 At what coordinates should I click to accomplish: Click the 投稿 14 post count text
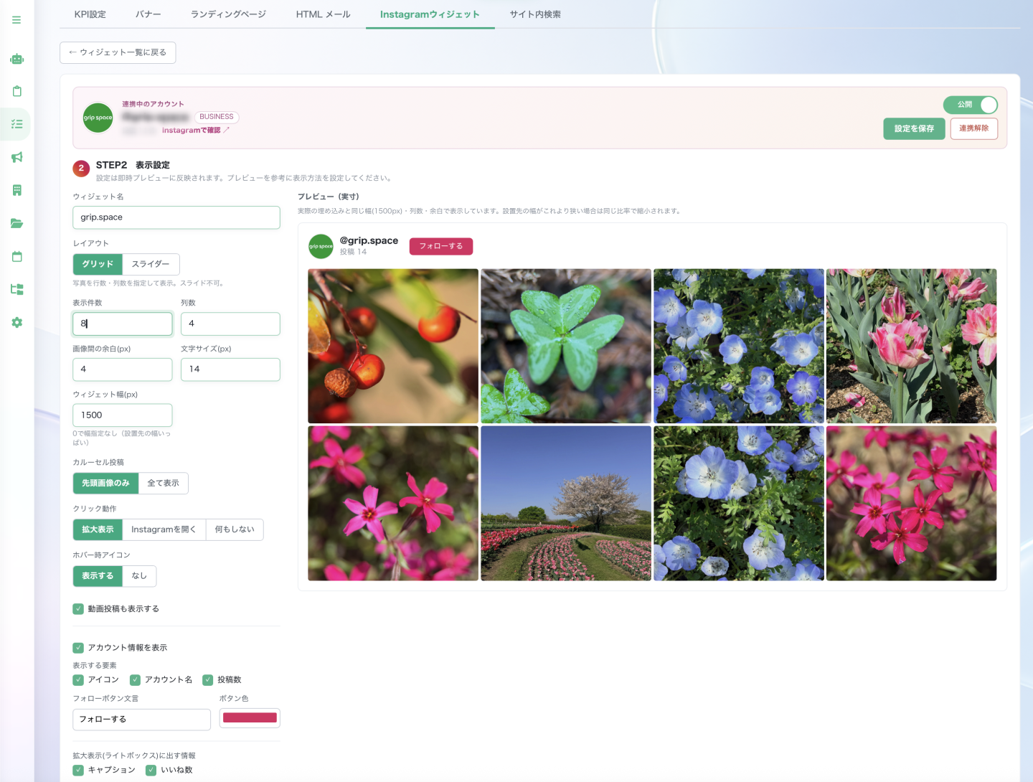point(353,252)
